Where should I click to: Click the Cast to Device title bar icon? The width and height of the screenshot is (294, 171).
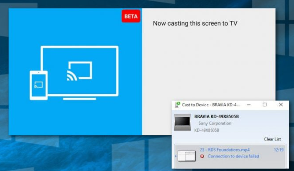tap(177, 104)
